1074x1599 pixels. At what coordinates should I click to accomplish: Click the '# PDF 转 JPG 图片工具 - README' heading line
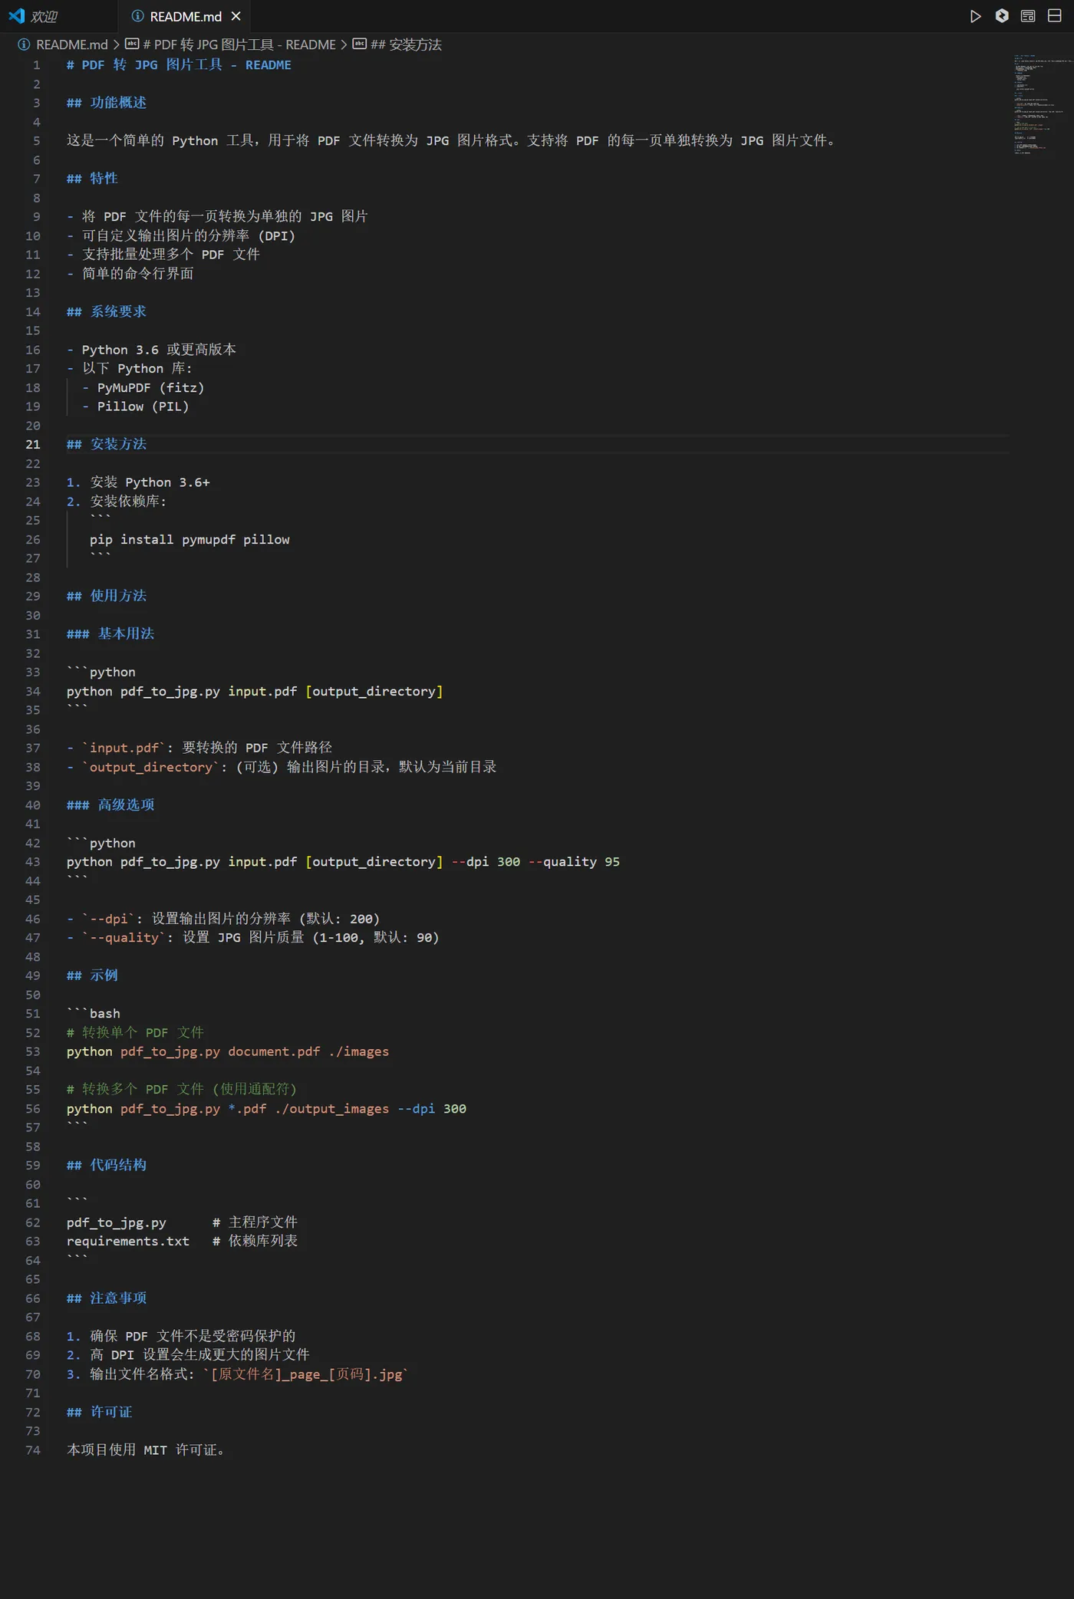click(x=179, y=65)
